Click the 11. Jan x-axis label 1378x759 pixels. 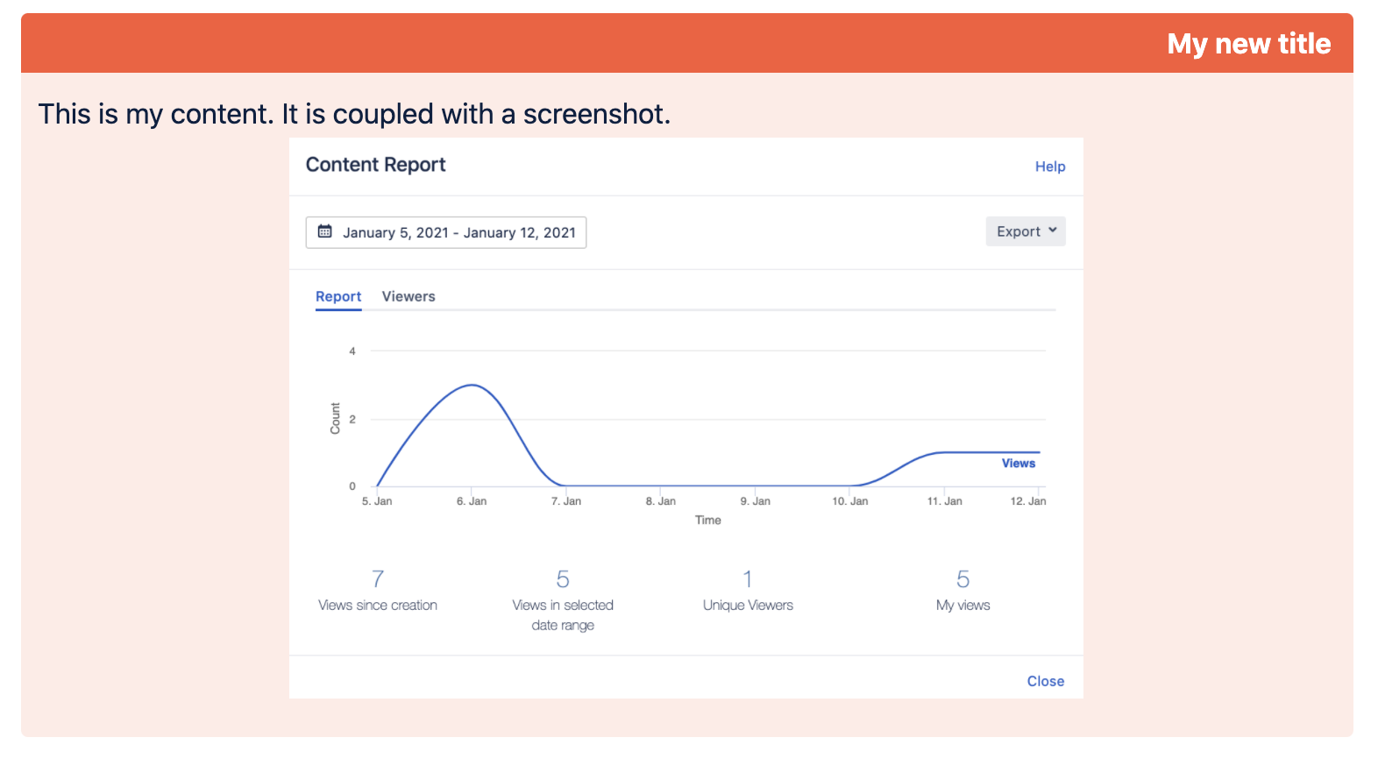[944, 501]
